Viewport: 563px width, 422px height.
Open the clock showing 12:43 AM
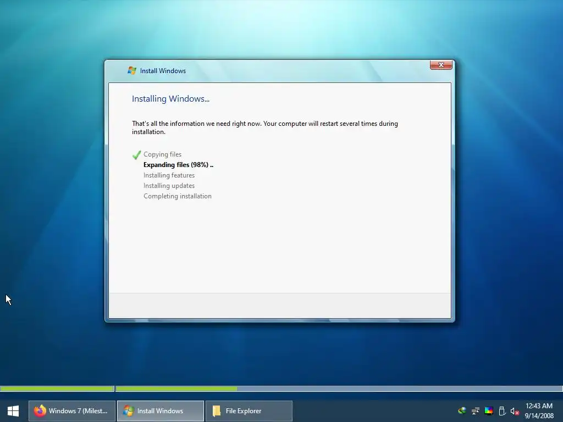point(539,406)
